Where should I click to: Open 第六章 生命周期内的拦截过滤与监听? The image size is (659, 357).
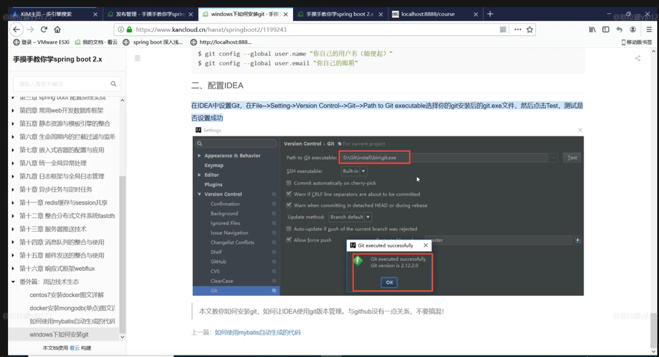pos(67,136)
